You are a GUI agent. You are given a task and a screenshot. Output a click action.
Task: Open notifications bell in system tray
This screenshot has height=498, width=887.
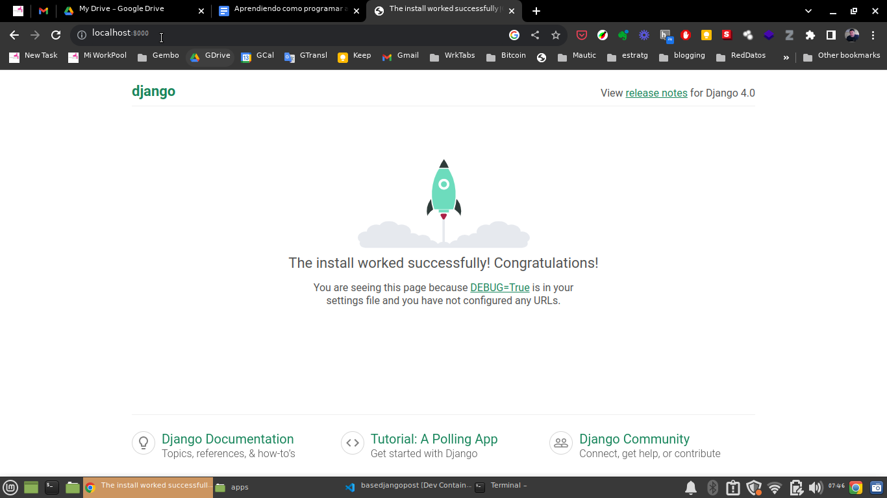691,488
